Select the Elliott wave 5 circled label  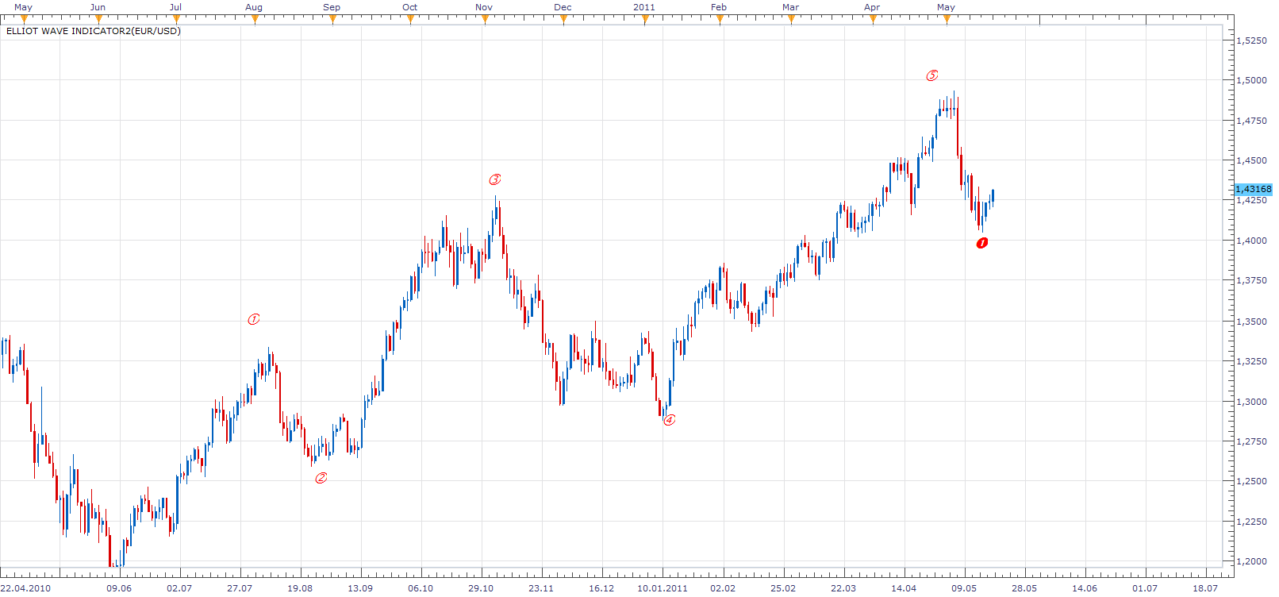(932, 75)
